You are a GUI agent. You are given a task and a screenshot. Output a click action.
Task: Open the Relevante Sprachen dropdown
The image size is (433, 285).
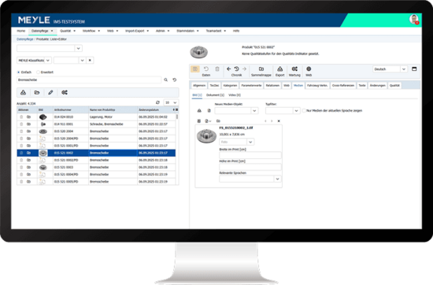(x=250, y=179)
